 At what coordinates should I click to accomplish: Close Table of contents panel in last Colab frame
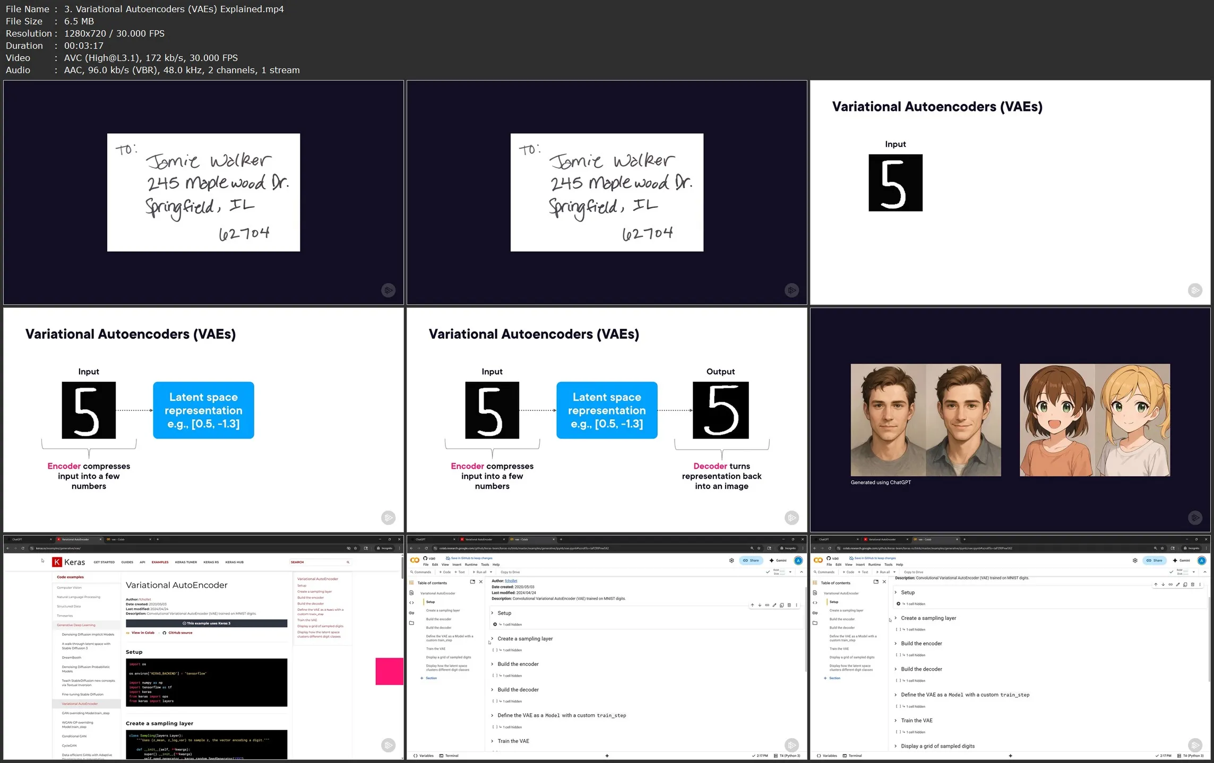884,582
